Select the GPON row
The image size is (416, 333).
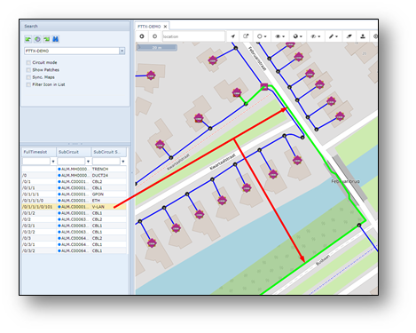pos(75,194)
